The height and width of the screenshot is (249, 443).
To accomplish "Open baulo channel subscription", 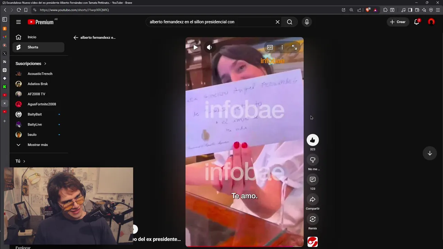I will click(x=38, y=135).
